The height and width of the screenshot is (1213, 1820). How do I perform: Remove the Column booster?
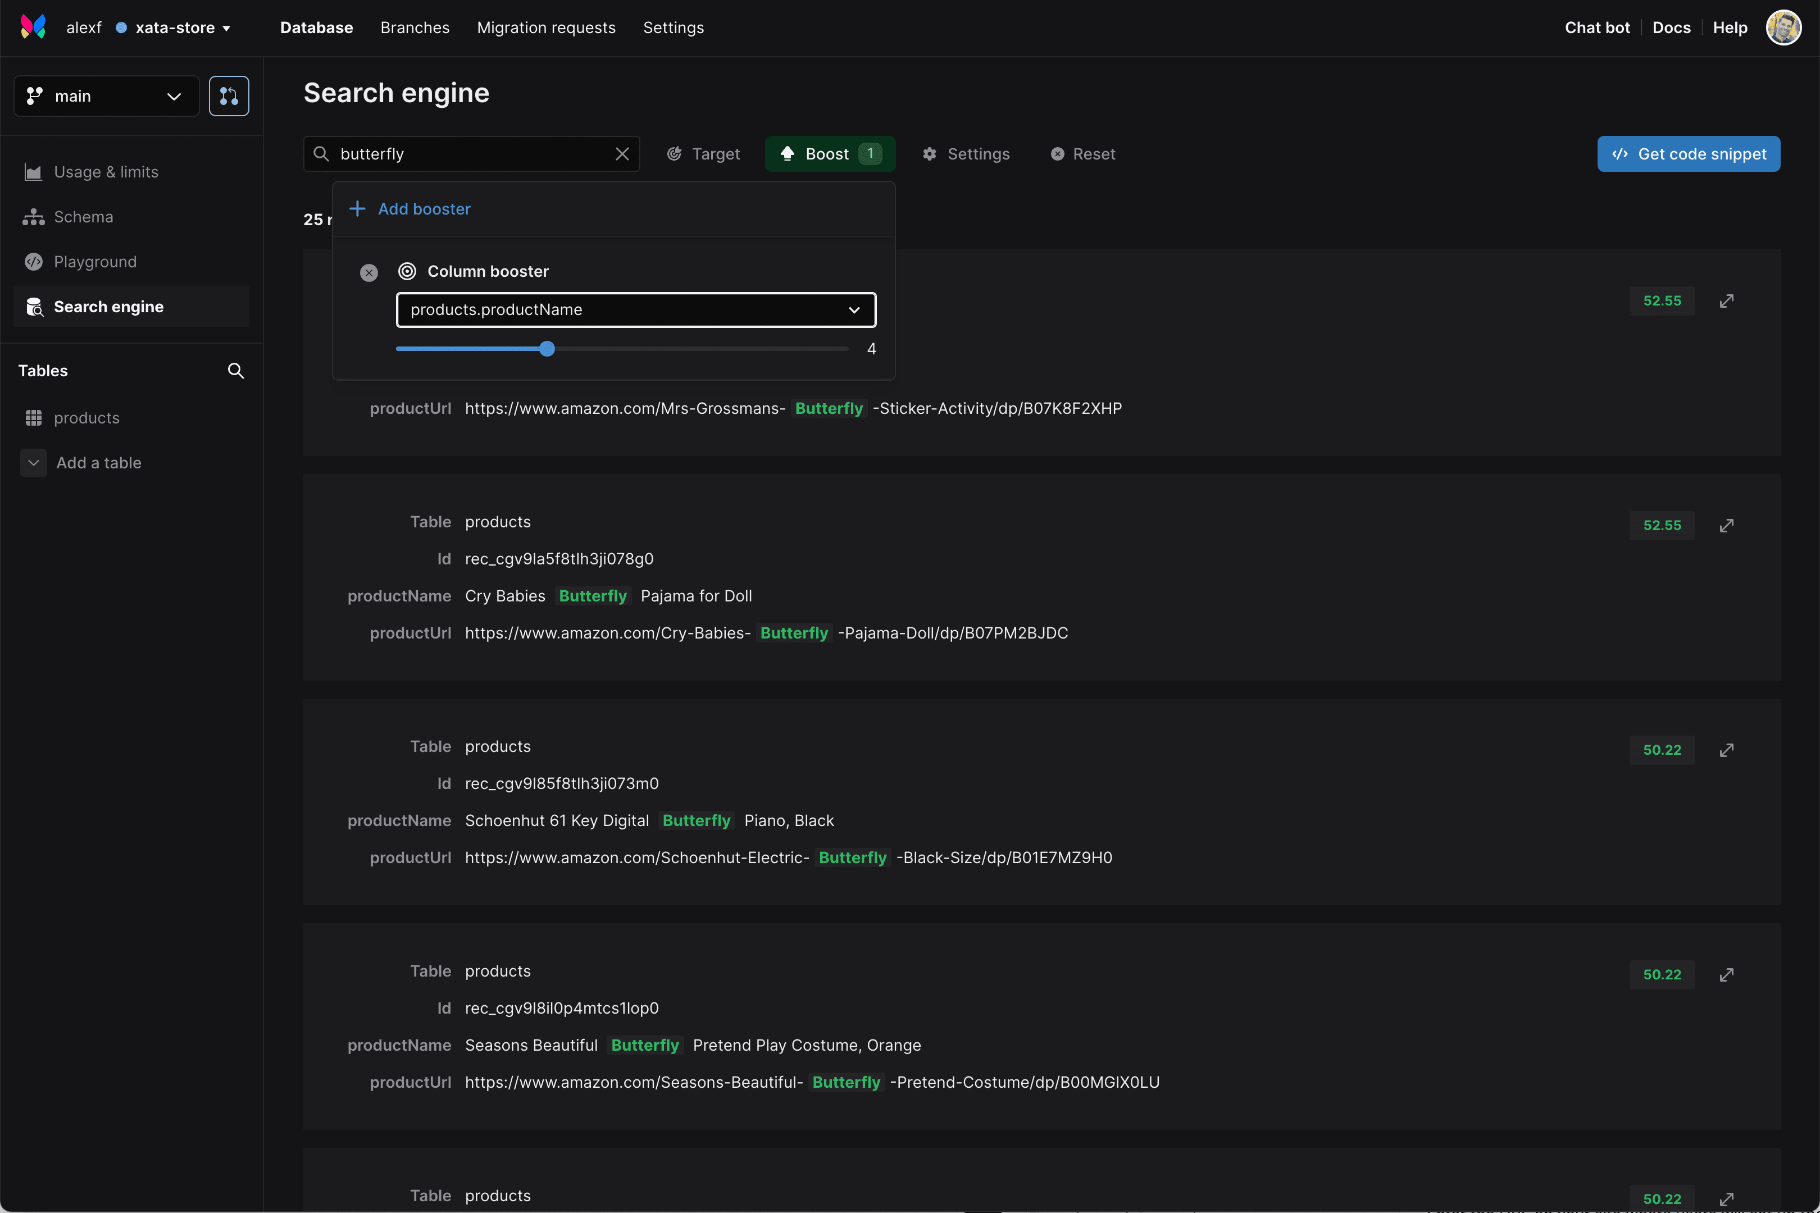click(x=369, y=272)
